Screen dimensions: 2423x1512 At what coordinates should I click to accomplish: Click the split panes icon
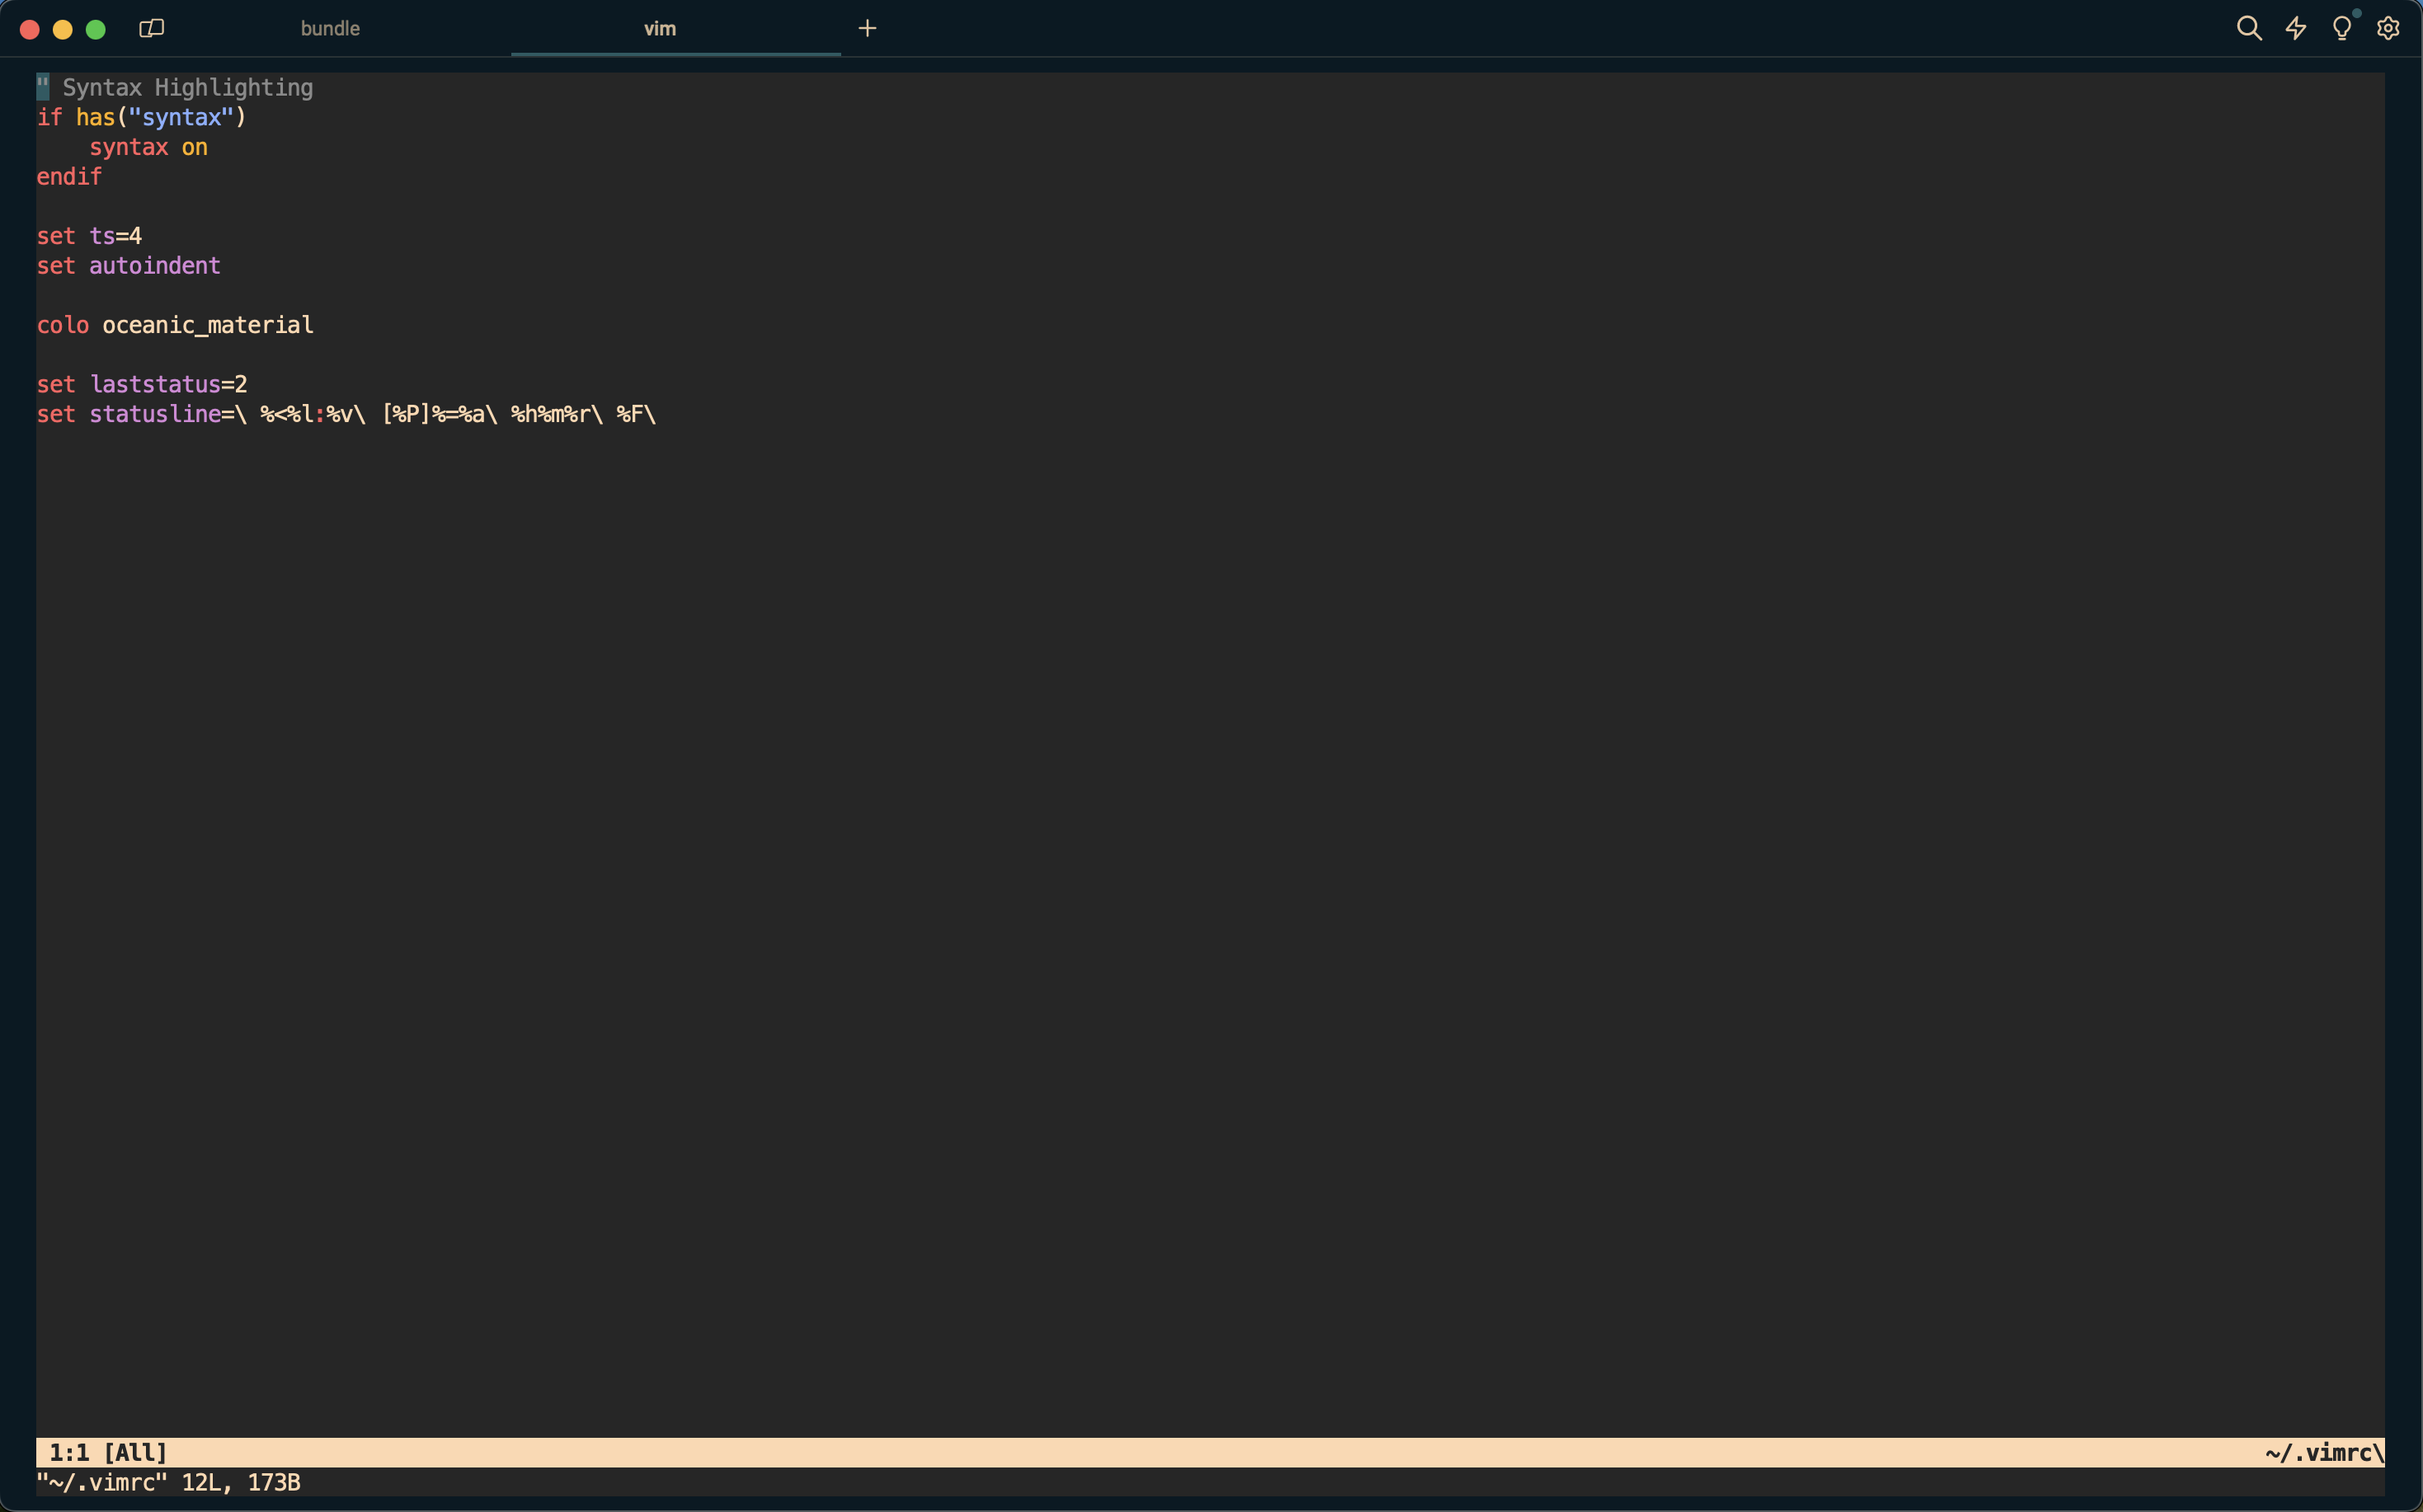tap(151, 28)
